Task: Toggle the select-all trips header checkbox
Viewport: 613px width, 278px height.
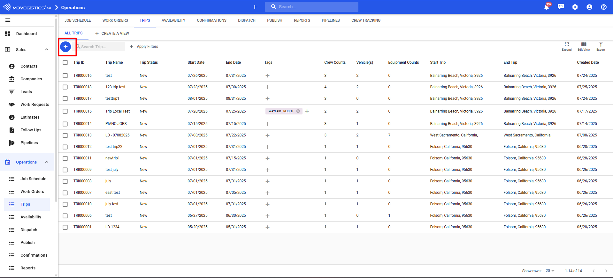Action: tap(65, 62)
